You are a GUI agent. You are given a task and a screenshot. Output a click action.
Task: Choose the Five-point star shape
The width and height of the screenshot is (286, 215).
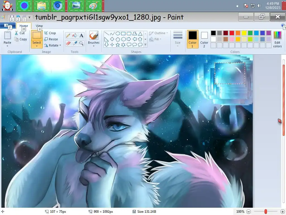[x=118, y=45]
